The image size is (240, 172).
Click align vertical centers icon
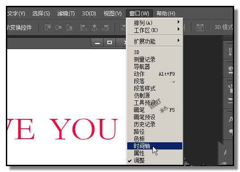[59, 27]
